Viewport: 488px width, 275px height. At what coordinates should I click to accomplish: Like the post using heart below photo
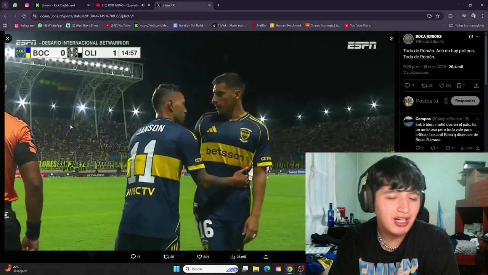[199, 257]
